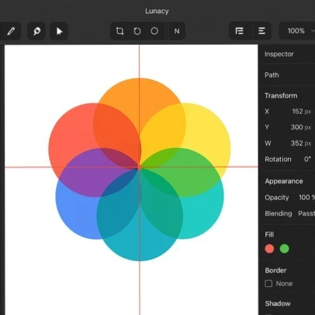
Task: Click the Border section header
Action: click(x=275, y=270)
